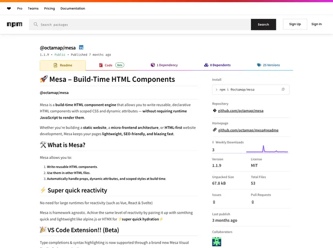Viewport: 333px width, 248px height.
Task: Click the heart icon in top navigation
Action: [x=9, y=9]
